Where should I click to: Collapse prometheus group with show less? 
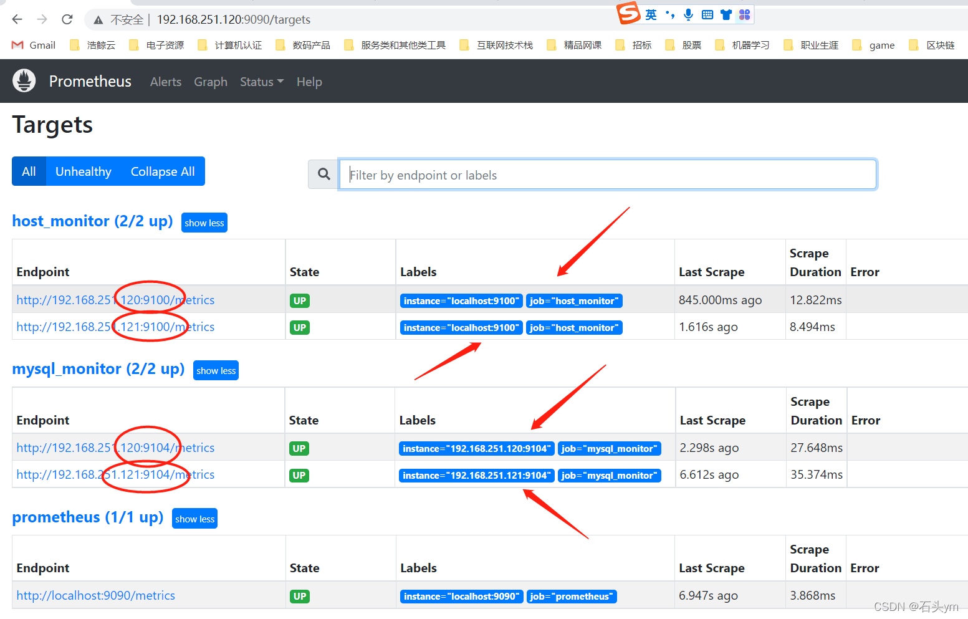pyautogui.click(x=195, y=519)
